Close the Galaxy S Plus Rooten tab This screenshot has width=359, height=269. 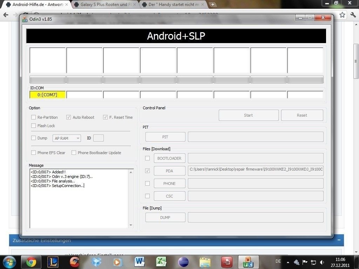point(134,4)
